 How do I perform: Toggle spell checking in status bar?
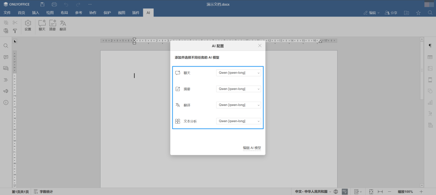click(x=345, y=192)
